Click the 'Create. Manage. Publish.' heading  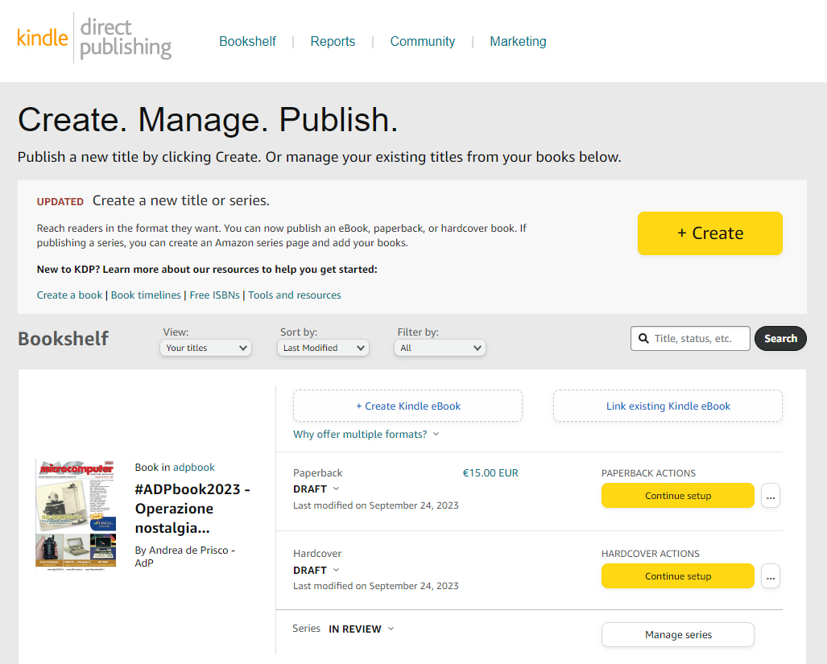(208, 120)
